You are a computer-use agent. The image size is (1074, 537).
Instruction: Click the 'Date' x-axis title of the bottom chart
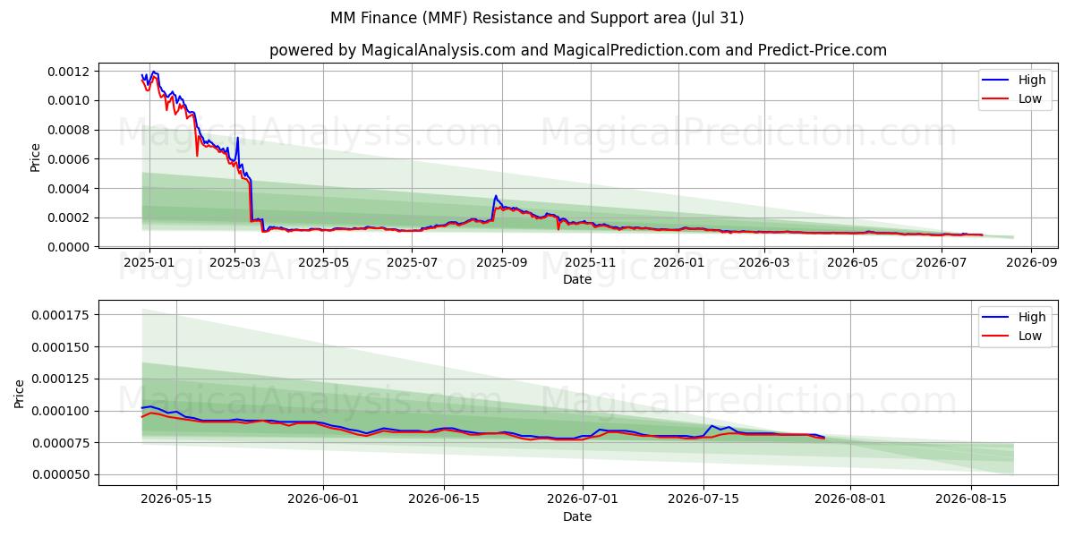pos(577,516)
